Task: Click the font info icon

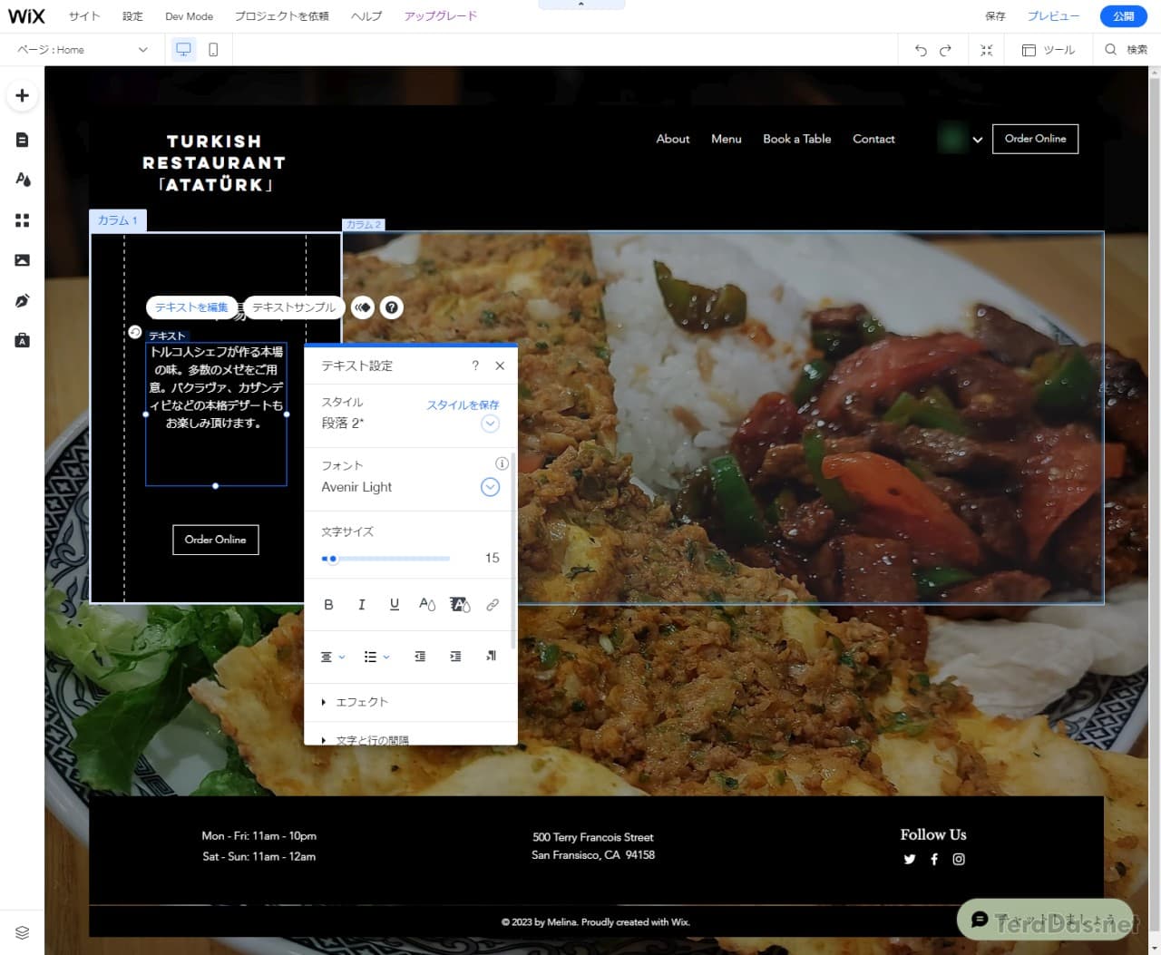Action: [x=502, y=463]
